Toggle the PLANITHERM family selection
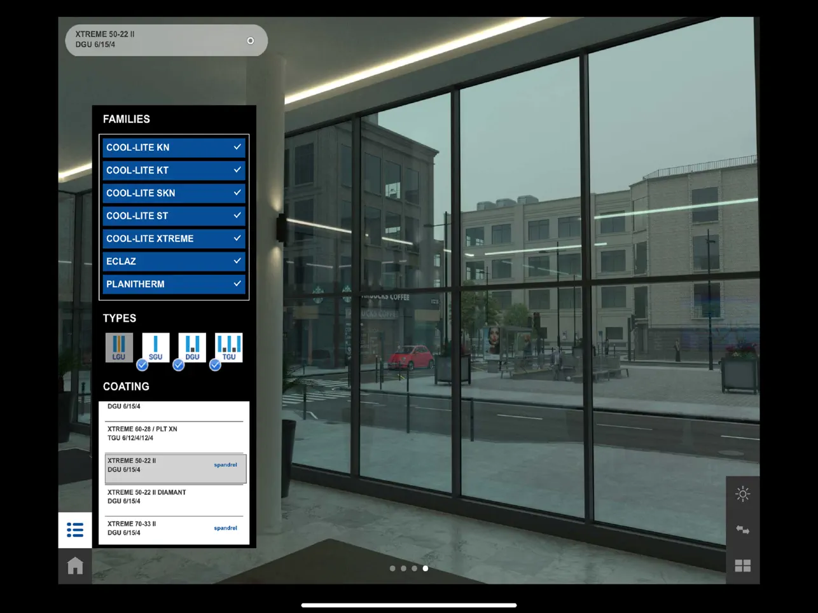Viewport: 818px width, 613px height. (174, 284)
